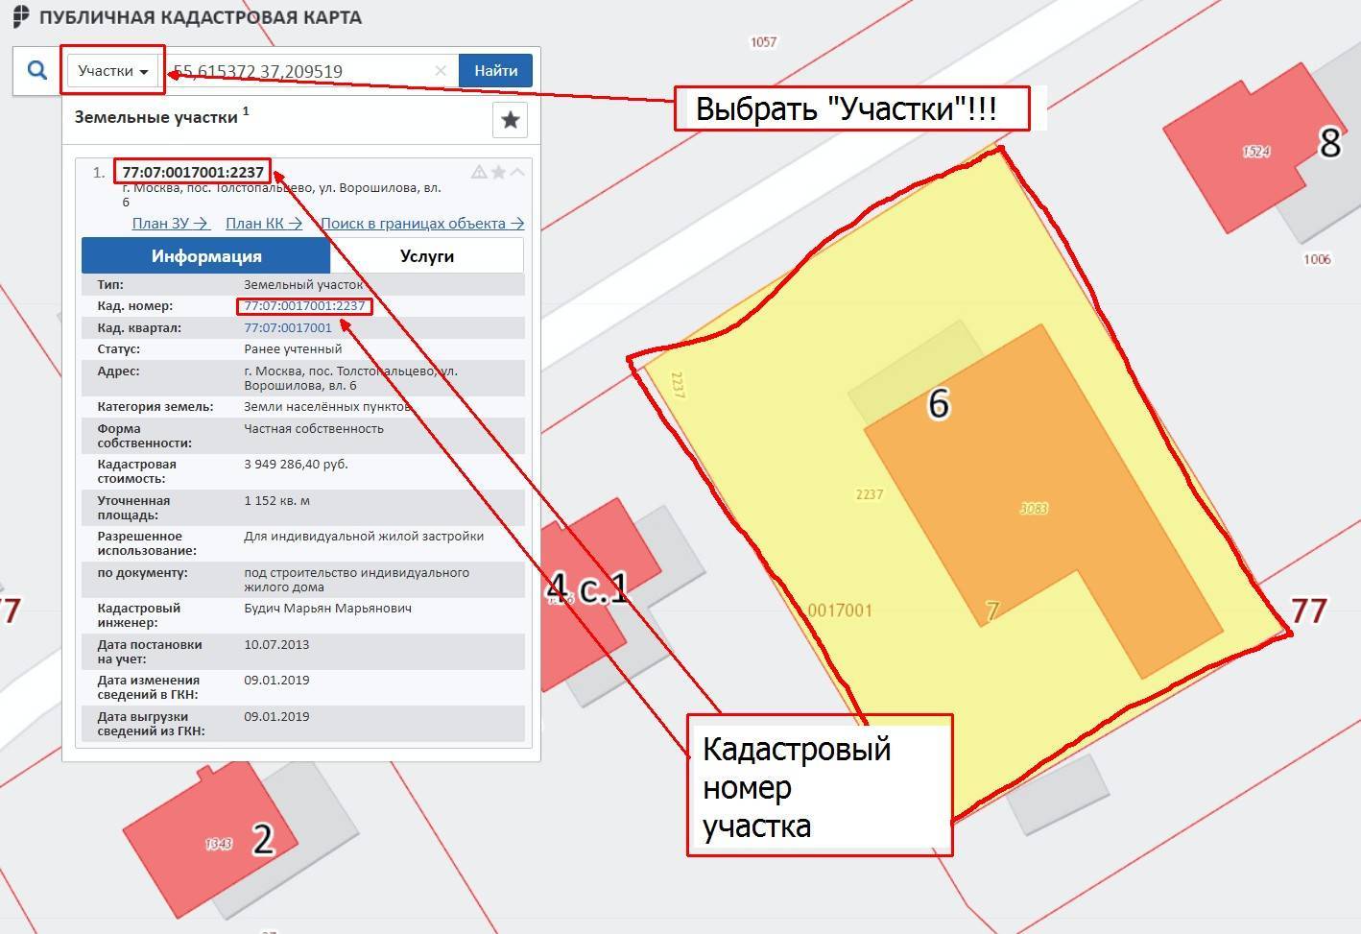The height and width of the screenshot is (934, 1361).
Task: Collapse the result card chevron
Action: click(517, 172)
